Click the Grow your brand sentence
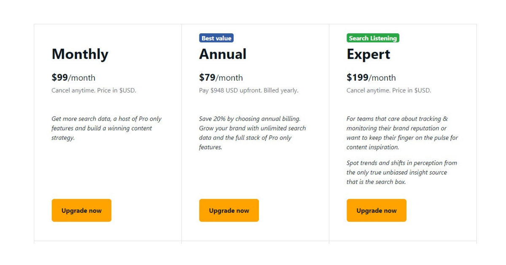Screen dimensions: 506x265 (x=252, y=138)
